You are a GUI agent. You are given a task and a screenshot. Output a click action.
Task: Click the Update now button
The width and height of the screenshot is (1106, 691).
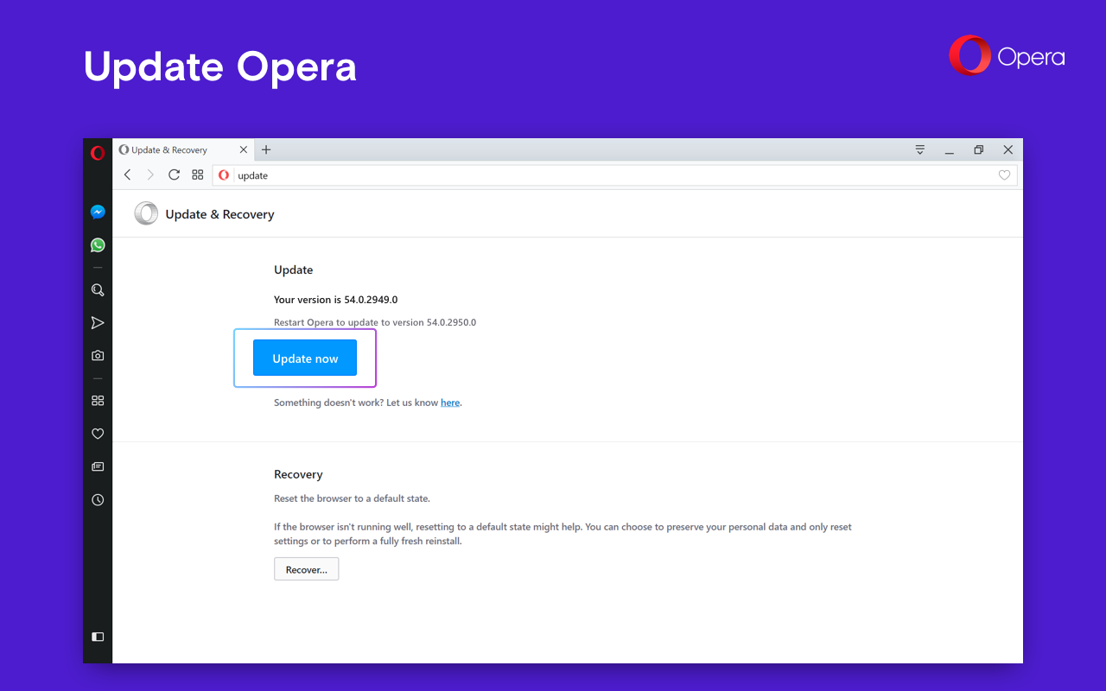[x=305, y=358]
